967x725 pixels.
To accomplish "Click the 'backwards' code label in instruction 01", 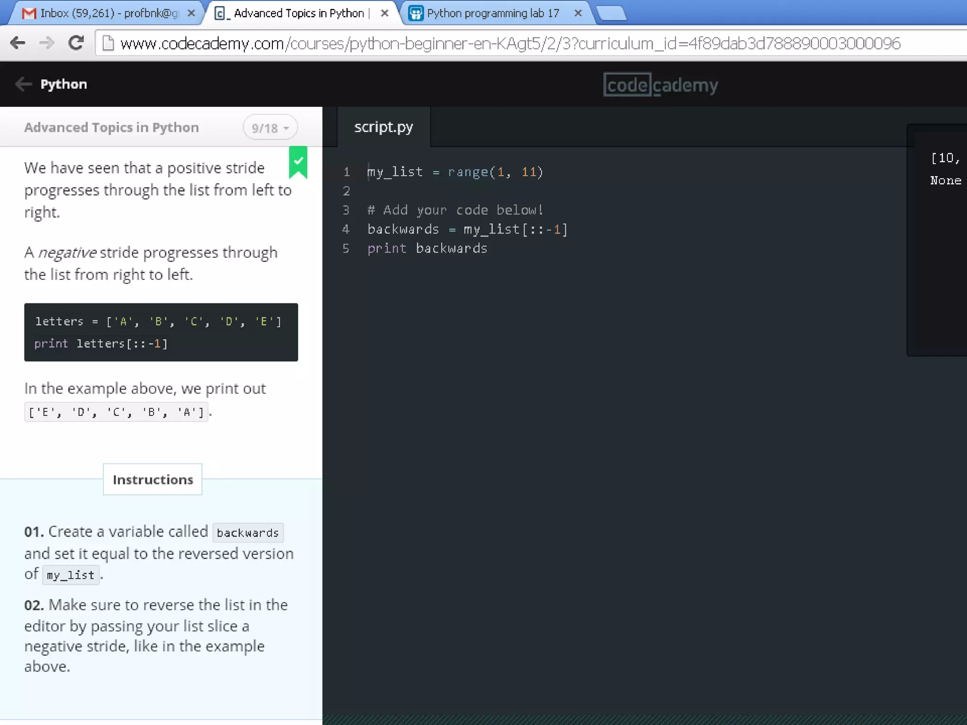I will pos(248,532).
